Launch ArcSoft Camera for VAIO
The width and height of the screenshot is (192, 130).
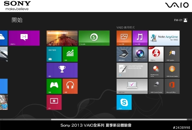pos(140,54)
